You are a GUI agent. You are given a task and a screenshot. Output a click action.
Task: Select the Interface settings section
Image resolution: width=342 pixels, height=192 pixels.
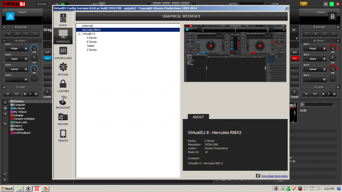[63, 36]
